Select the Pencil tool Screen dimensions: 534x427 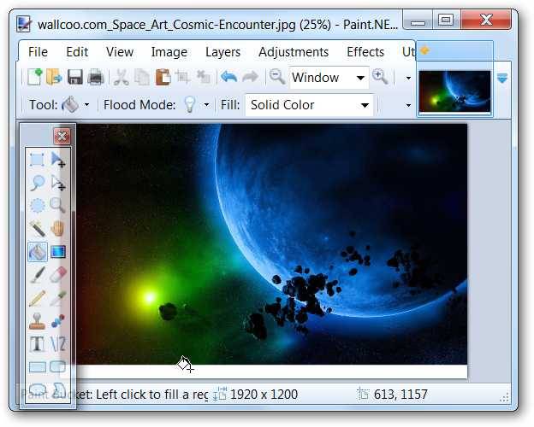[37, 298]
